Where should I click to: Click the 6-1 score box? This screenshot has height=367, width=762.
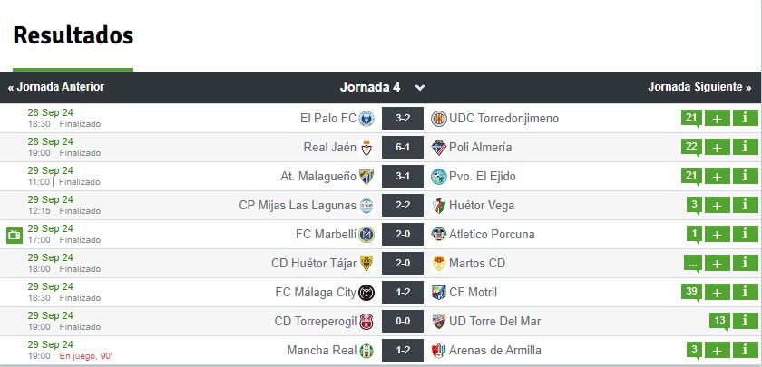tap(403, 147)
